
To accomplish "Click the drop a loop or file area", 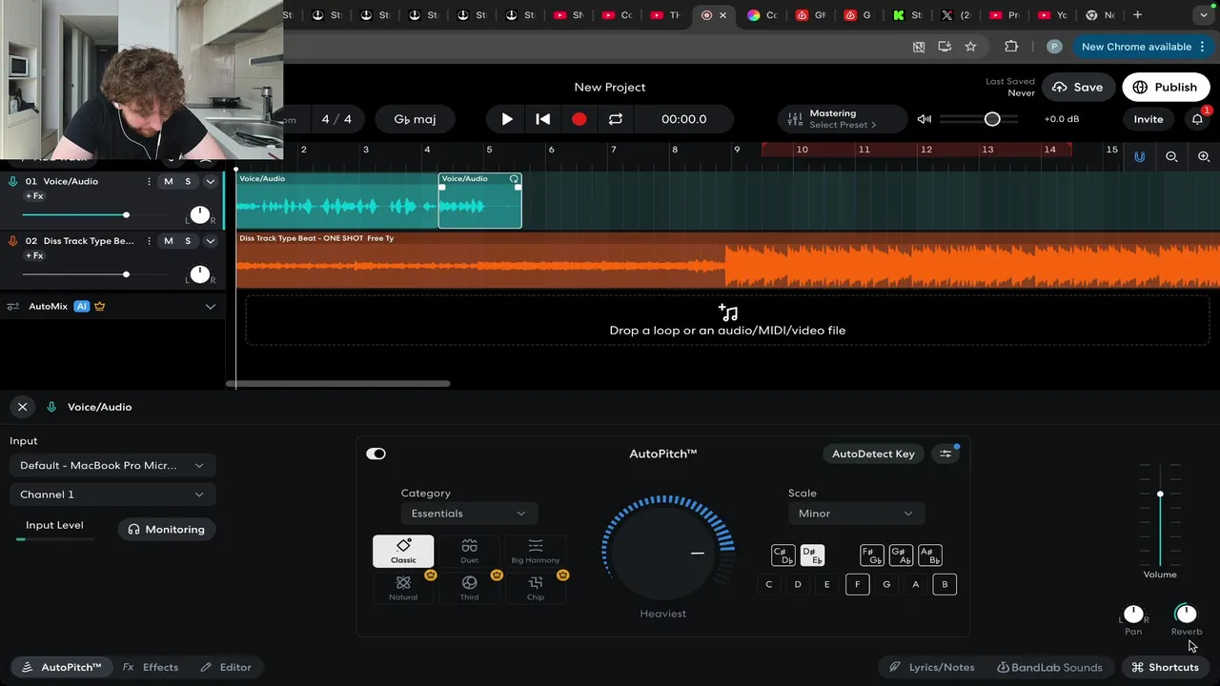I will click(727, 321).
